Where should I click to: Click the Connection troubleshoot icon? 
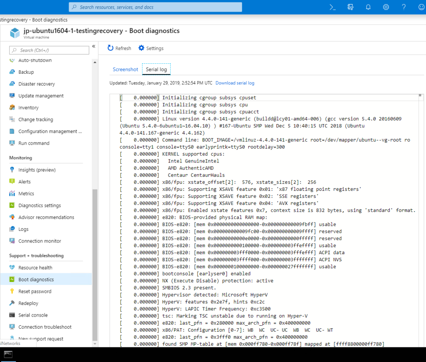coord(12,327)
